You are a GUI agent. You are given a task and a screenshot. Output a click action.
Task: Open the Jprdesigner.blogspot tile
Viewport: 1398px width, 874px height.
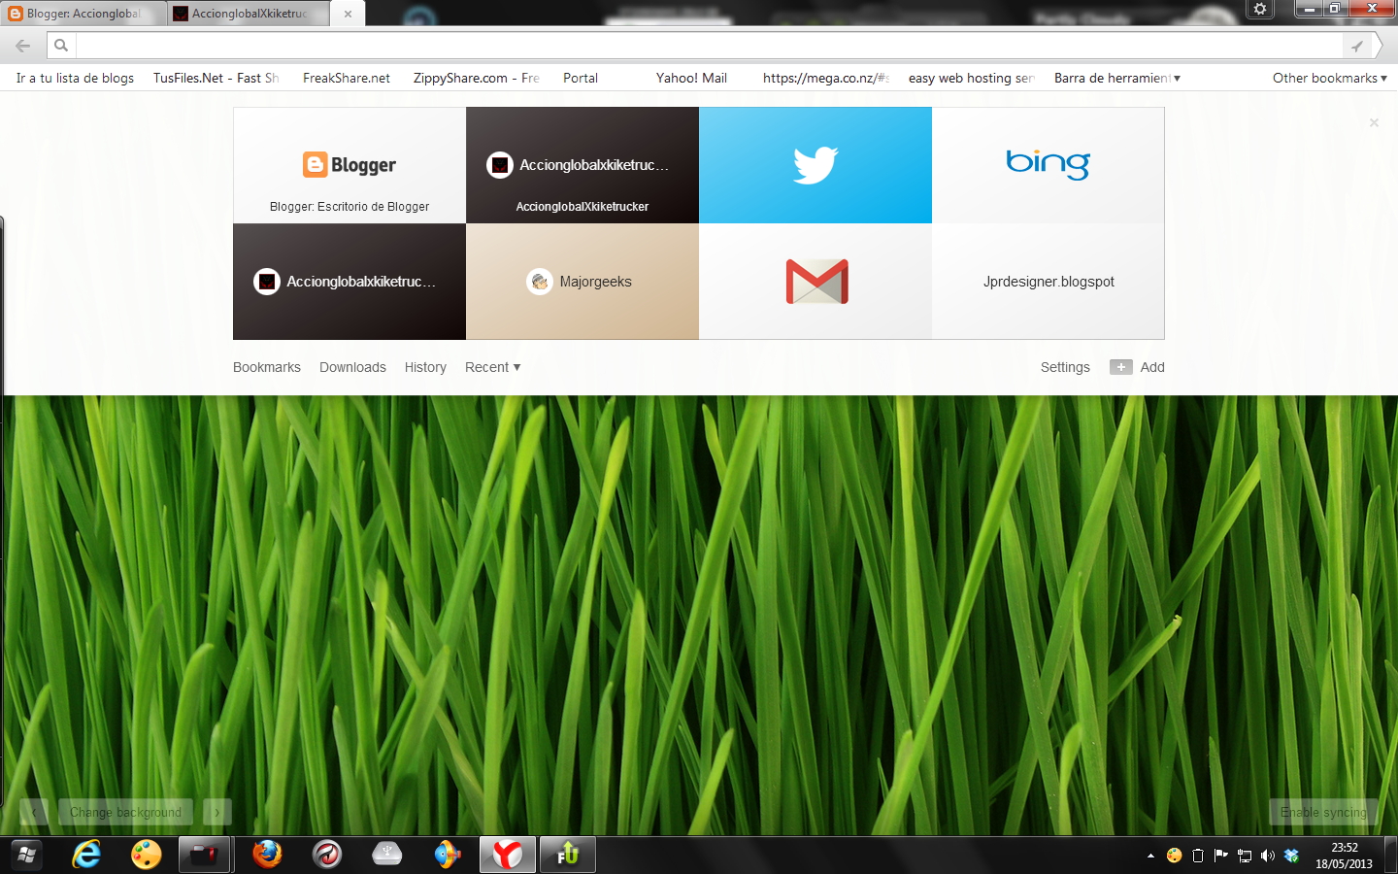pyautogui.click(x=1048, y=282)
